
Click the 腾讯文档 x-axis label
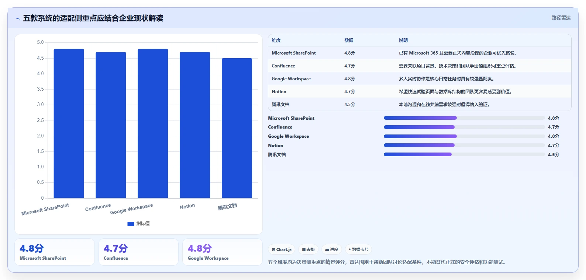click(228, 207)
